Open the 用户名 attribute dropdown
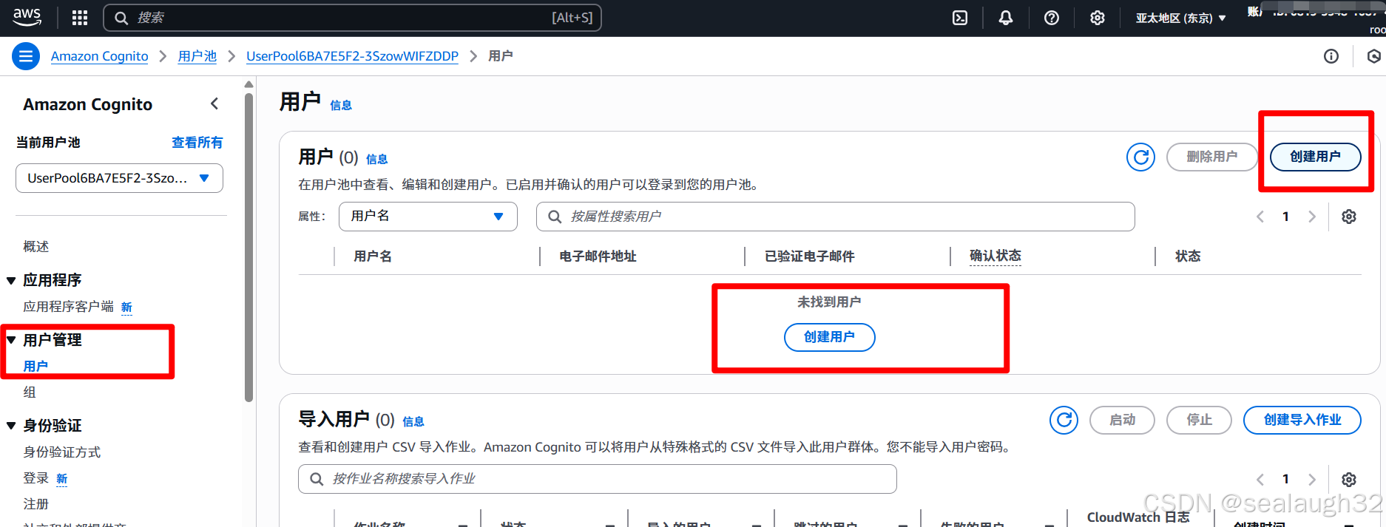The width and height of the screenshot is (1386, 527). click(x=427, y=217)
